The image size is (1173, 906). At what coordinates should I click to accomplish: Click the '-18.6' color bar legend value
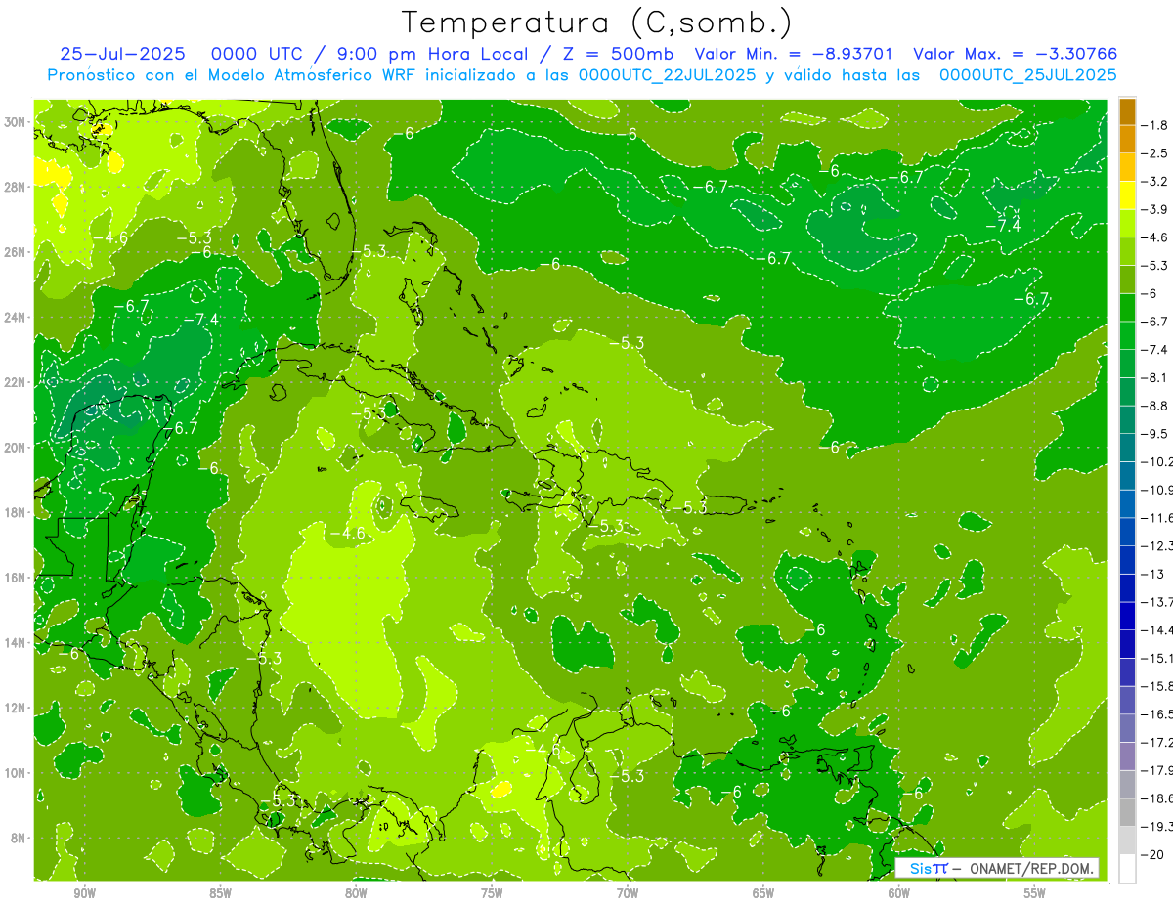(x=1156, y=798)
